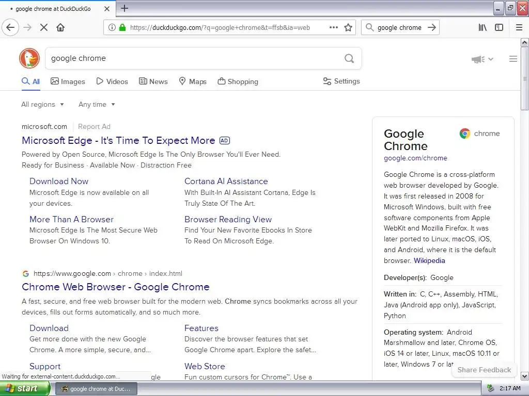This screenshot has height=396, width=529.
Task: Open Cortana AI Assistance link
Action: coord(226,181)
